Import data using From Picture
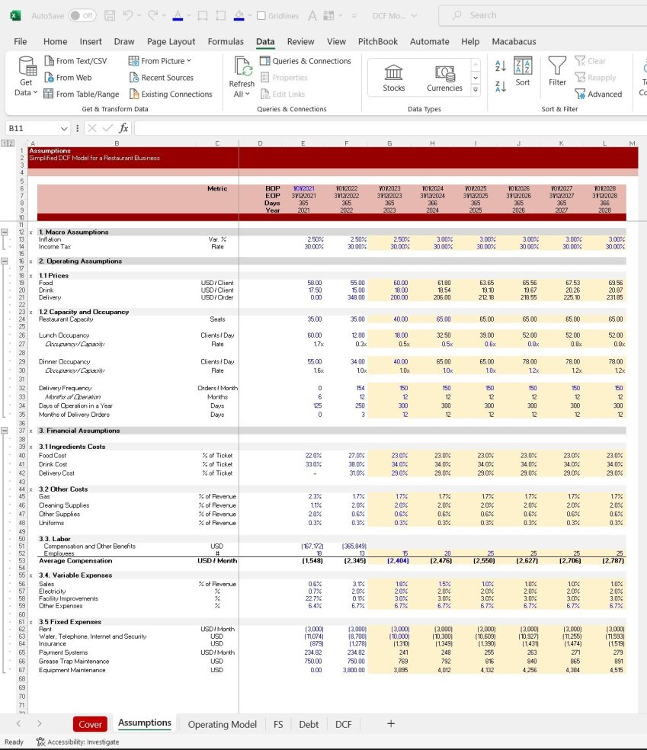647x750 pixels. [x=161, y=60]
